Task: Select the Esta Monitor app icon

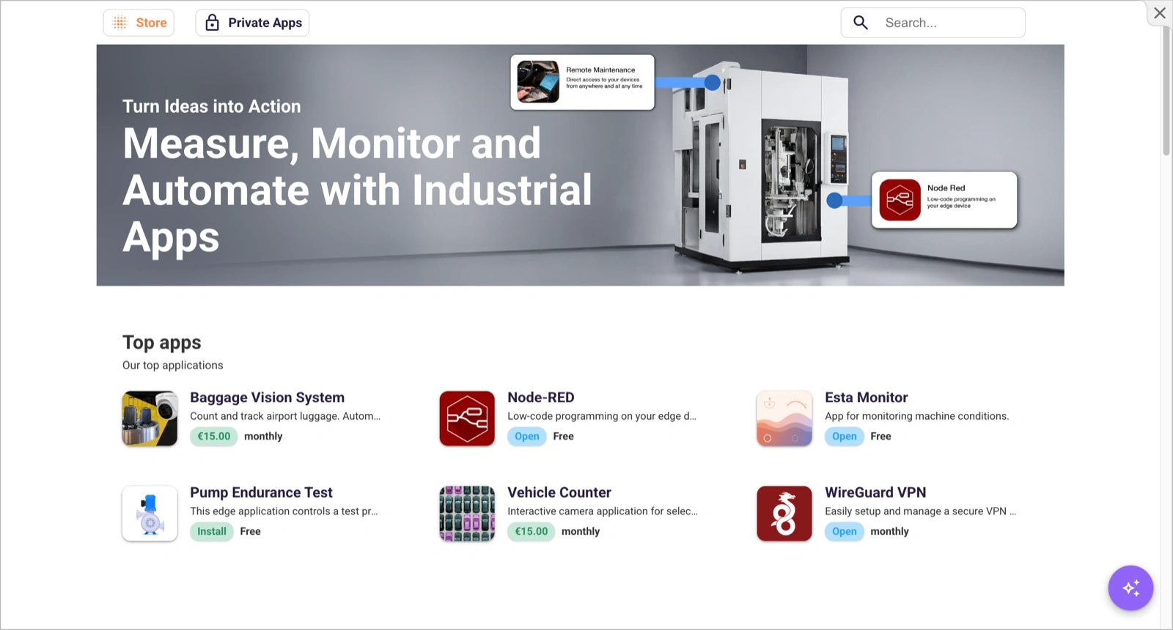Action: point(784,418)
